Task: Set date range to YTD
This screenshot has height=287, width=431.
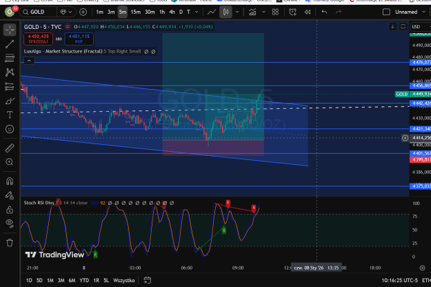Action: tap(84, 280)
